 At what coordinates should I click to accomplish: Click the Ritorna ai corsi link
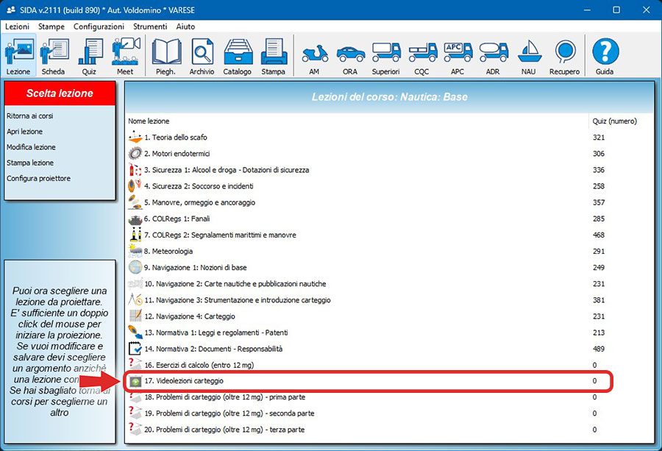pyautogui.click(x=30, y=116)
